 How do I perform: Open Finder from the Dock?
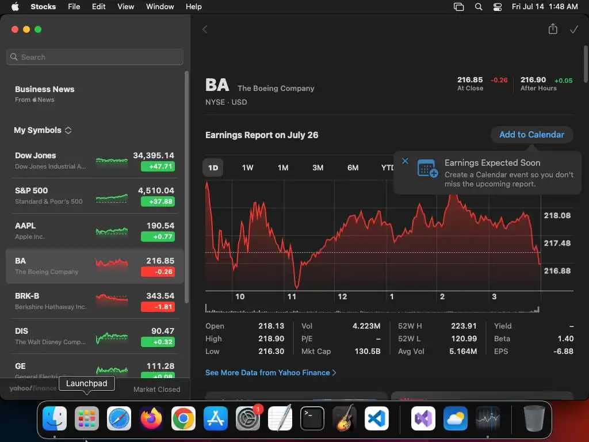click(55, 418)
